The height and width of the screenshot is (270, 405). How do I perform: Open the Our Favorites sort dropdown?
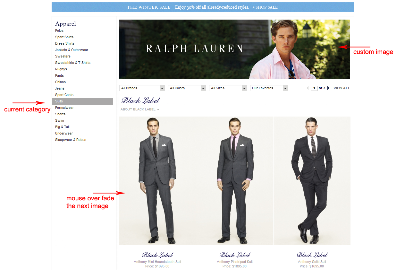point(269,88)
